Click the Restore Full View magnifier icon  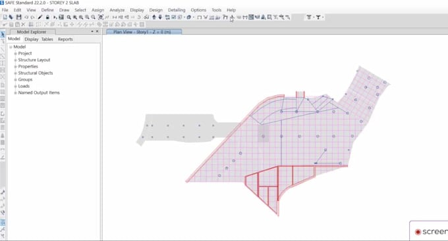[75, 17]
